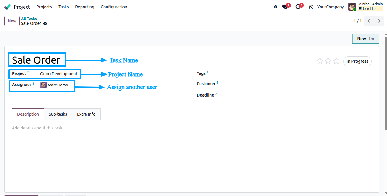Open the Mitchell Admin user menu
Viewport: 387px width, 196px height.
coord(365,7)
